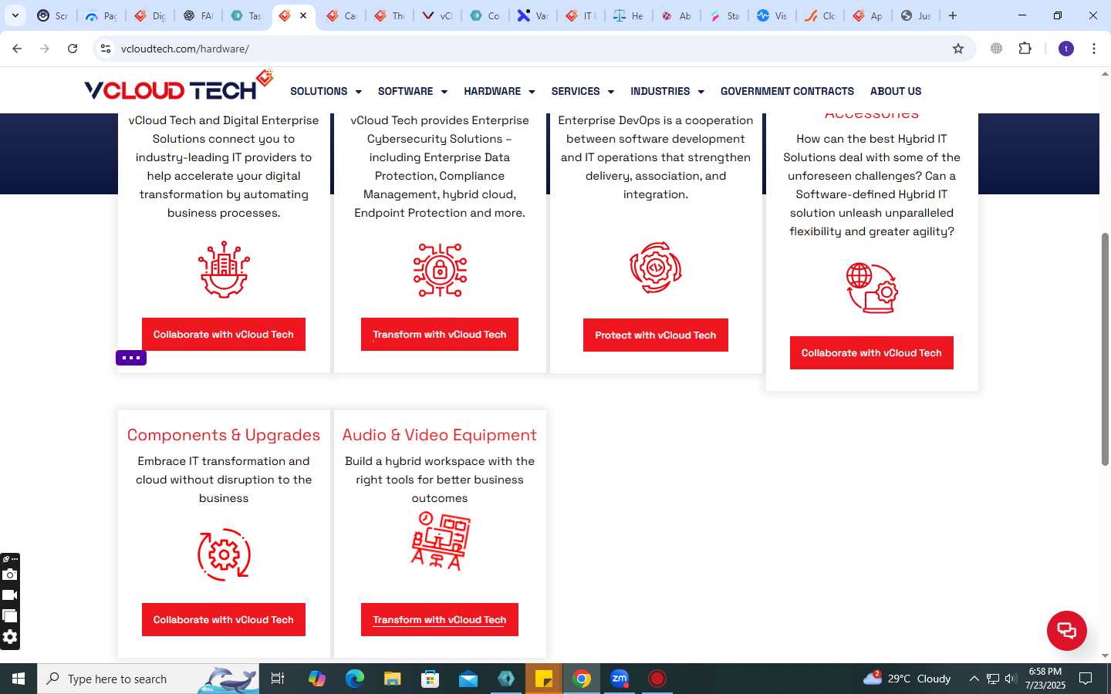The width and height of the screenshot is (1111, 694).
Task: Click Transform button under Cybersecurity card
Action: (440, 334)
